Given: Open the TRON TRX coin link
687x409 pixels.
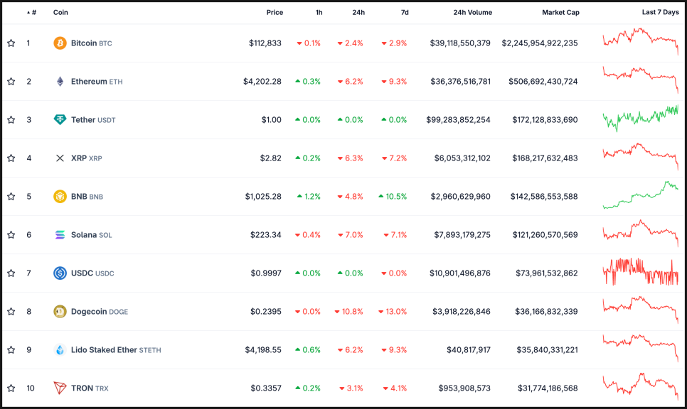Looking at the screenshot, I should point(90,388).
